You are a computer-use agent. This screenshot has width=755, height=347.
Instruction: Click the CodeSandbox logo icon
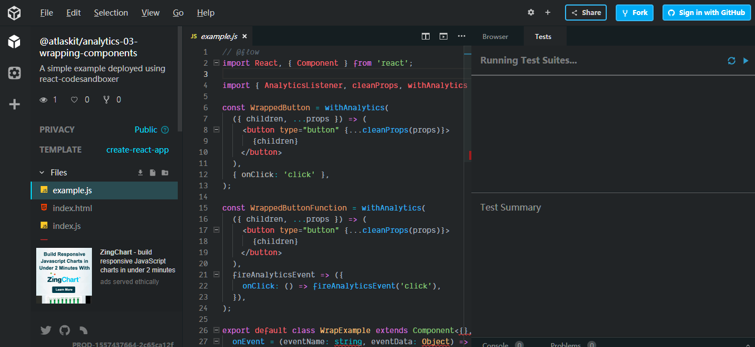click(x=14, y=13)
